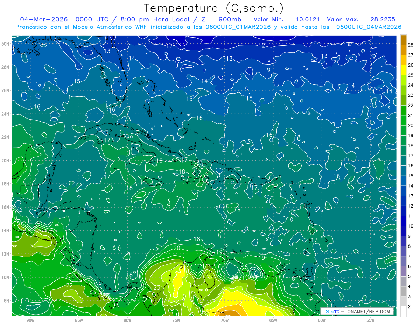Pick the bright yellow swatch on the color bar
Screen dimensions: 420x325
coord(404,70)
